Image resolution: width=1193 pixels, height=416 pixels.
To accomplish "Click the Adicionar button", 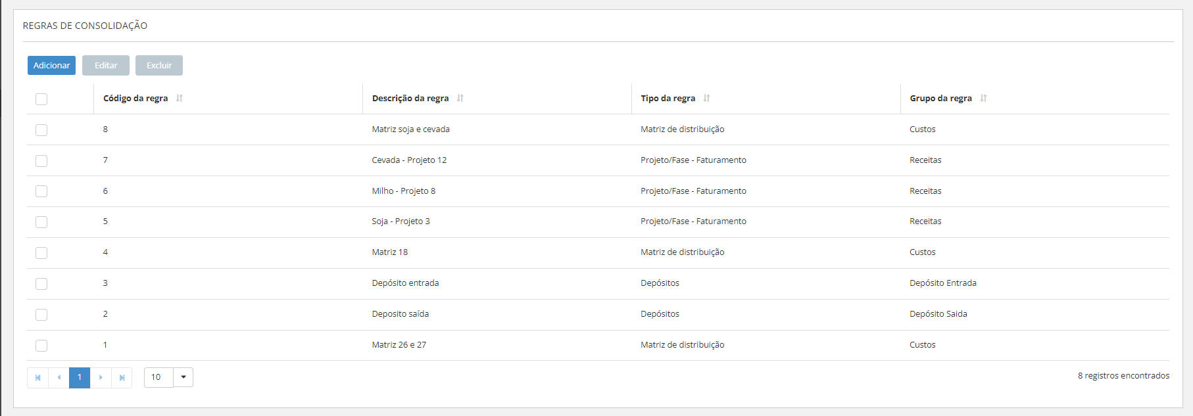I will (x=51, y=65).
